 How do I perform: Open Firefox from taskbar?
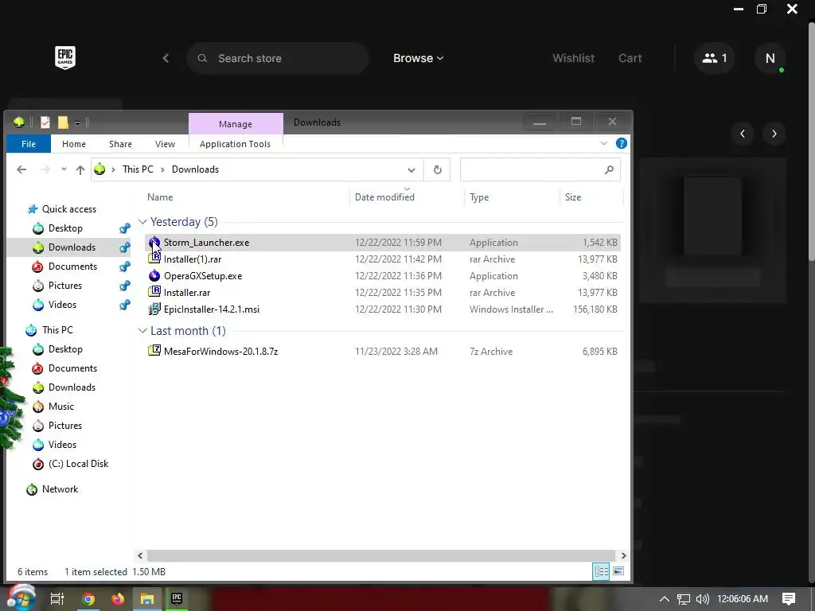(x=118, y=599)
